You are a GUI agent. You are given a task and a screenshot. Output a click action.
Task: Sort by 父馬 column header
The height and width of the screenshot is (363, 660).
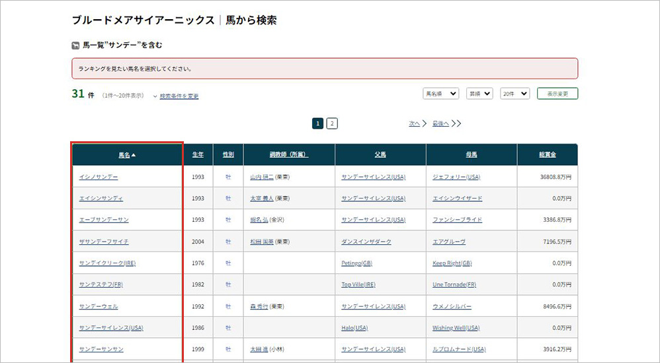pos(380,154)
